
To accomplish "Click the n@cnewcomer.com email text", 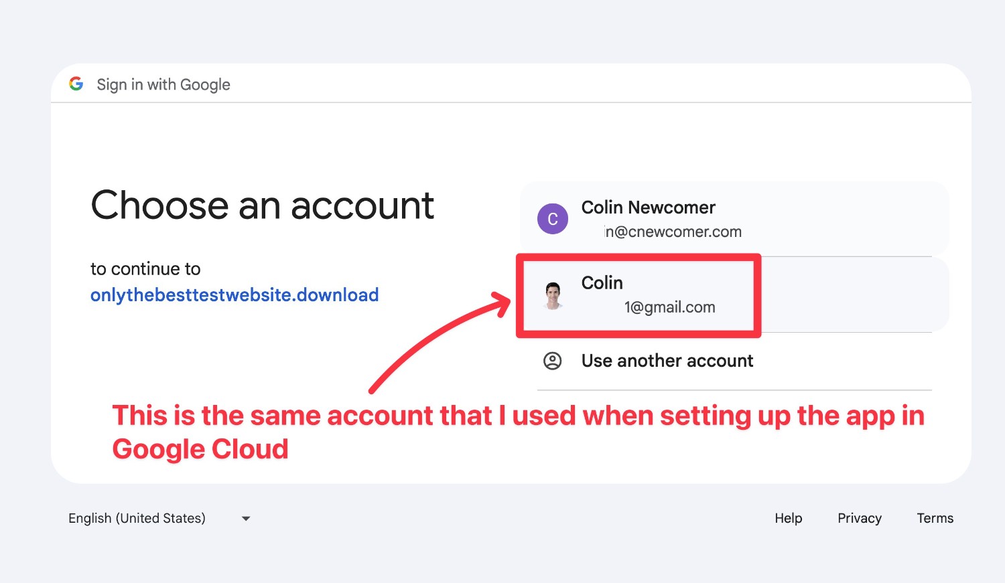I will point(673,232).
